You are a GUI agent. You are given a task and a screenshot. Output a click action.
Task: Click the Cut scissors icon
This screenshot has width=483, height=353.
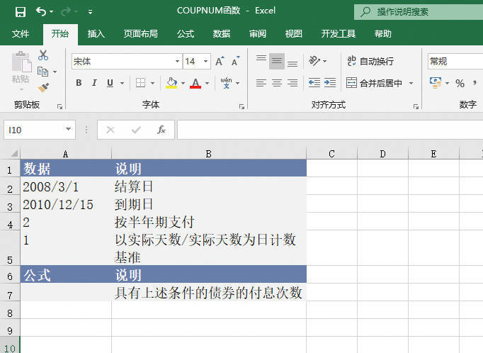[43, 56]
